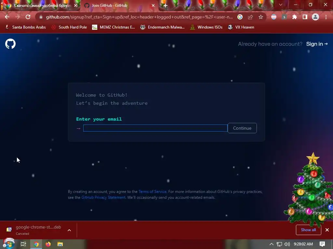Click the Google icon in the address bar
Screen dimensions: 333x249
(240, 17)
